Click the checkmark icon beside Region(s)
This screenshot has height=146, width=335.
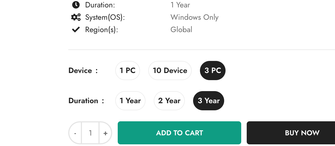tap(76, 30)
